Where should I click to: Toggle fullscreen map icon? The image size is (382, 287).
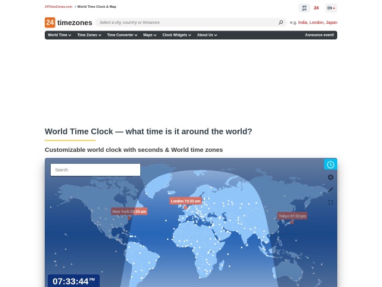(330, 202)
